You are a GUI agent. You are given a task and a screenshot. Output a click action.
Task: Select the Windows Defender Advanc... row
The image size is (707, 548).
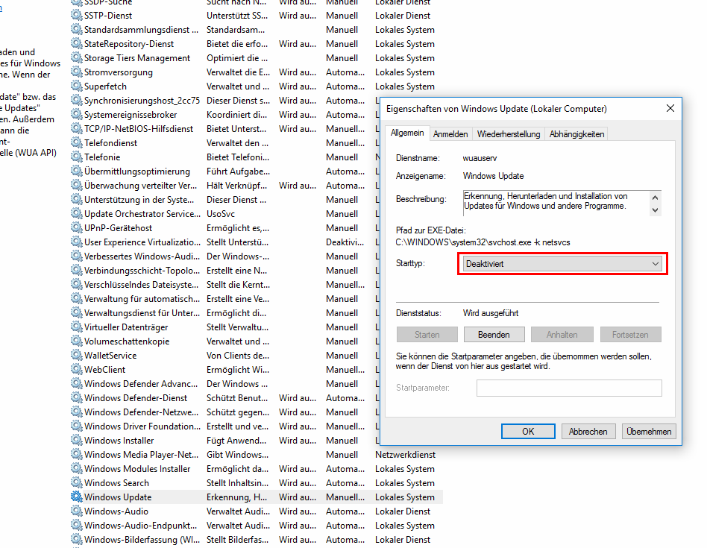pos(224,383)
